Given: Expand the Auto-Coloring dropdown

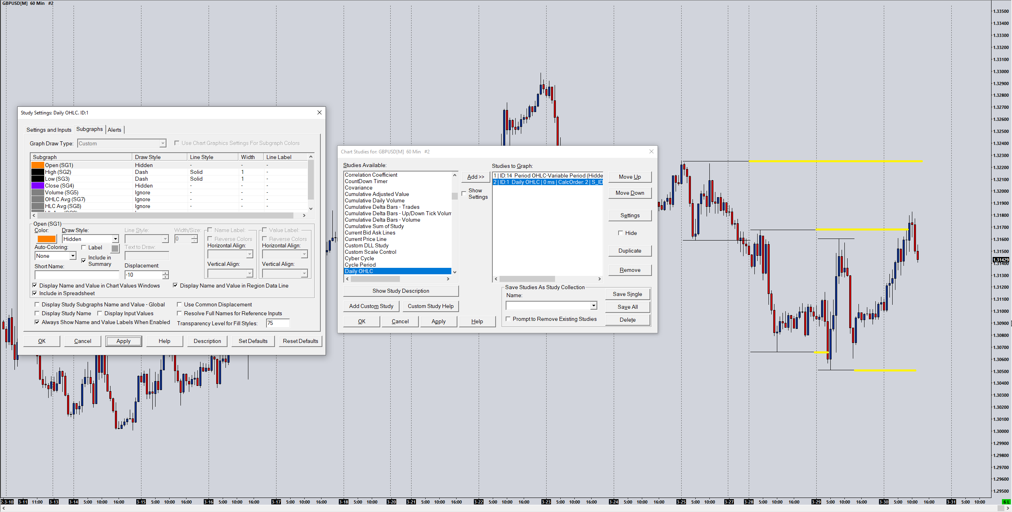Looking at the screenshot, I should (73, 256).
